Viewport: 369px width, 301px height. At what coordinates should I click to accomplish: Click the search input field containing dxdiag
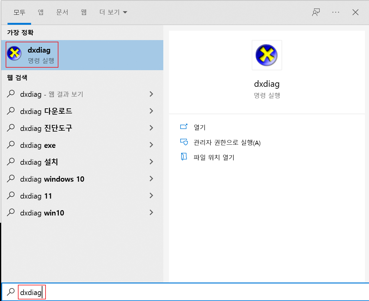click(x=185, y=292)
